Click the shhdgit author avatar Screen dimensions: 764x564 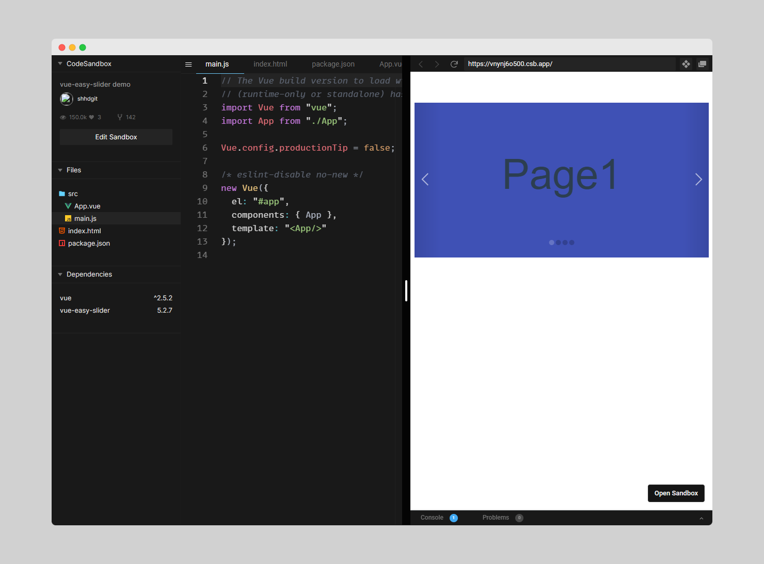[66, 99]
